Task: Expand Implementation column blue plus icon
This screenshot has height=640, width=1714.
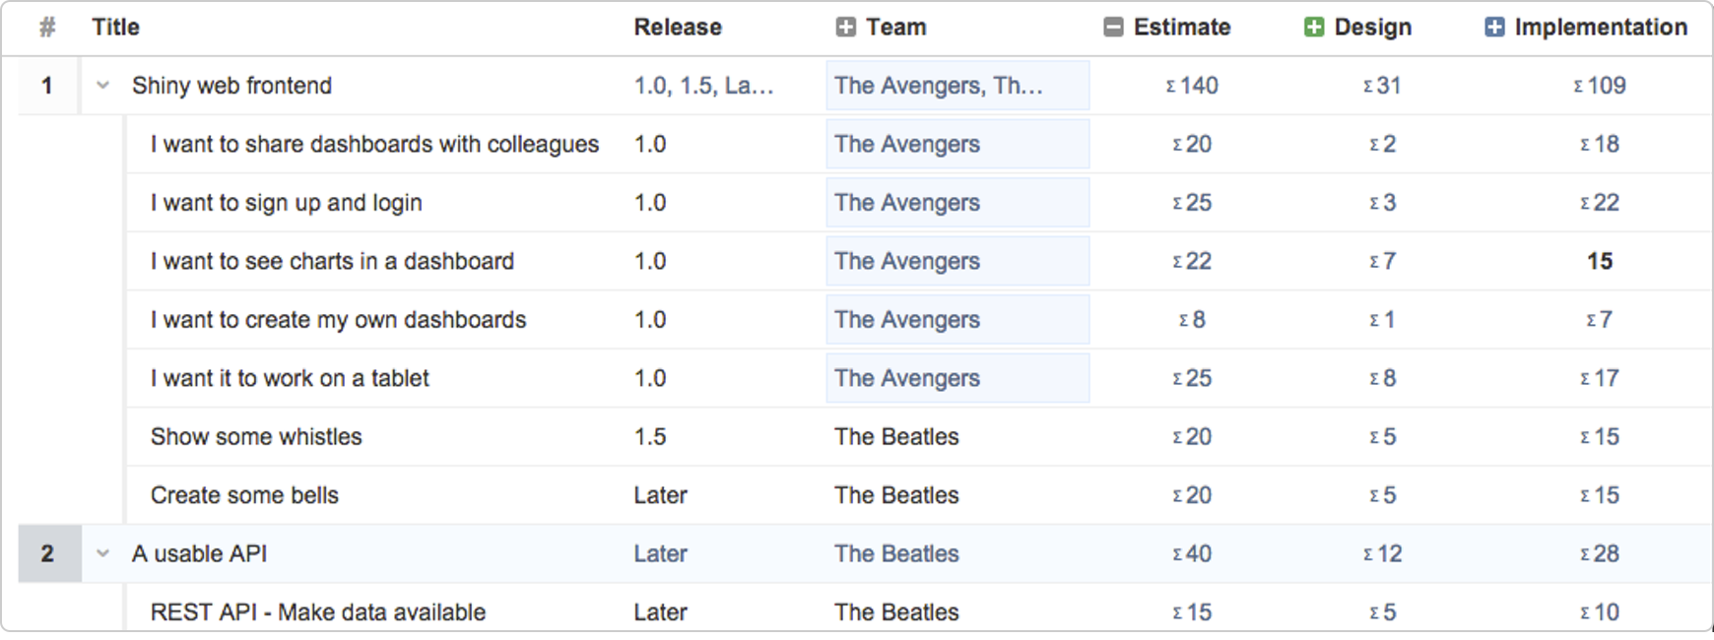Action: pos(1494,28)
